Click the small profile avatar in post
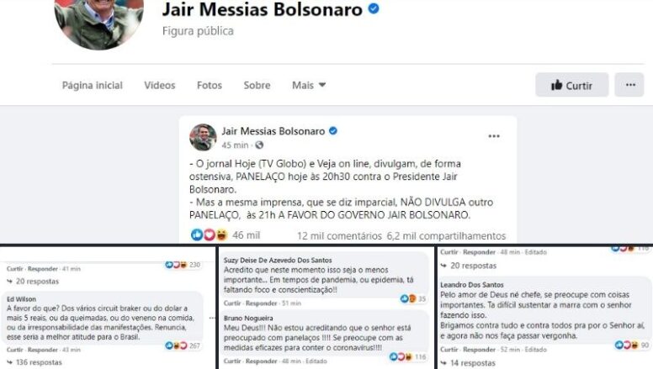Screen dimensions: 653x369 203,137
